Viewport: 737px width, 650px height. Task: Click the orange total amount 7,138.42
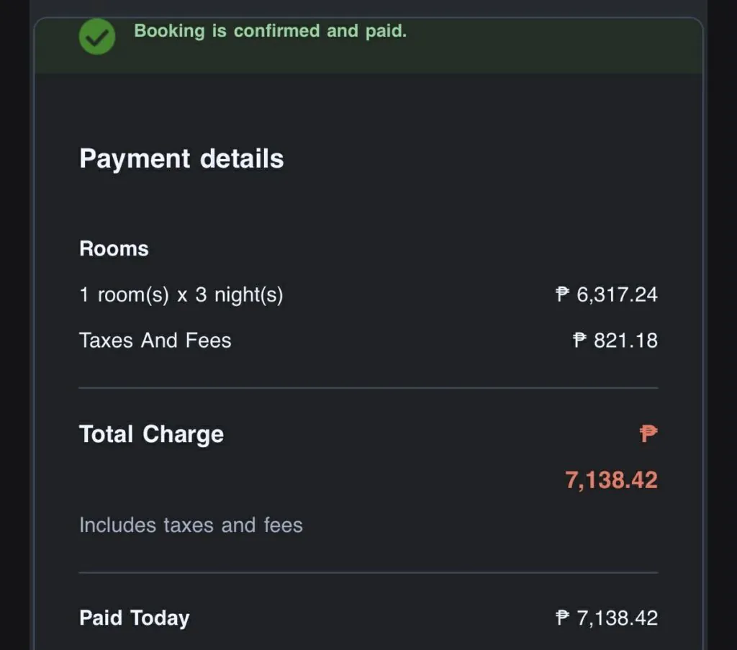(x=611, y=480)
